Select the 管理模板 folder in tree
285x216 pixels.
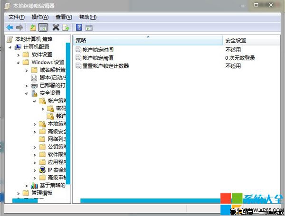[x=41, y=193]
